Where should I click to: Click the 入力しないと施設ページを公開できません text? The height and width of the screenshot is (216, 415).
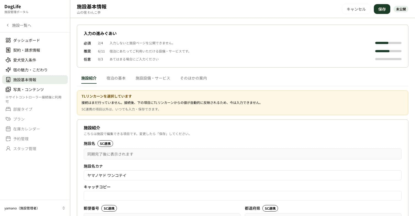tap(142, 43)
